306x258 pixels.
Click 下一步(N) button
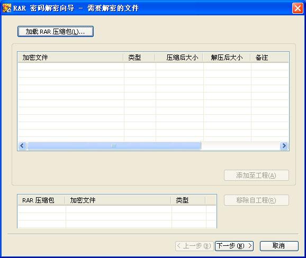coord(234,246)
